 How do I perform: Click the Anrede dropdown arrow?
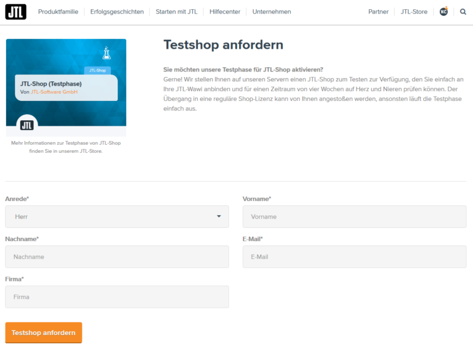tap(219, 217)
